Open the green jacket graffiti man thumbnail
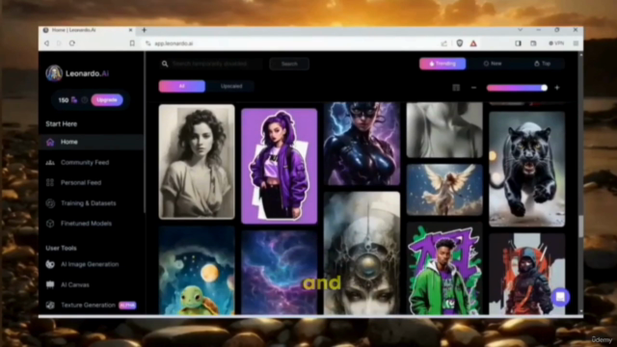Viewport: 617px width, 347px height. point(444,269)
